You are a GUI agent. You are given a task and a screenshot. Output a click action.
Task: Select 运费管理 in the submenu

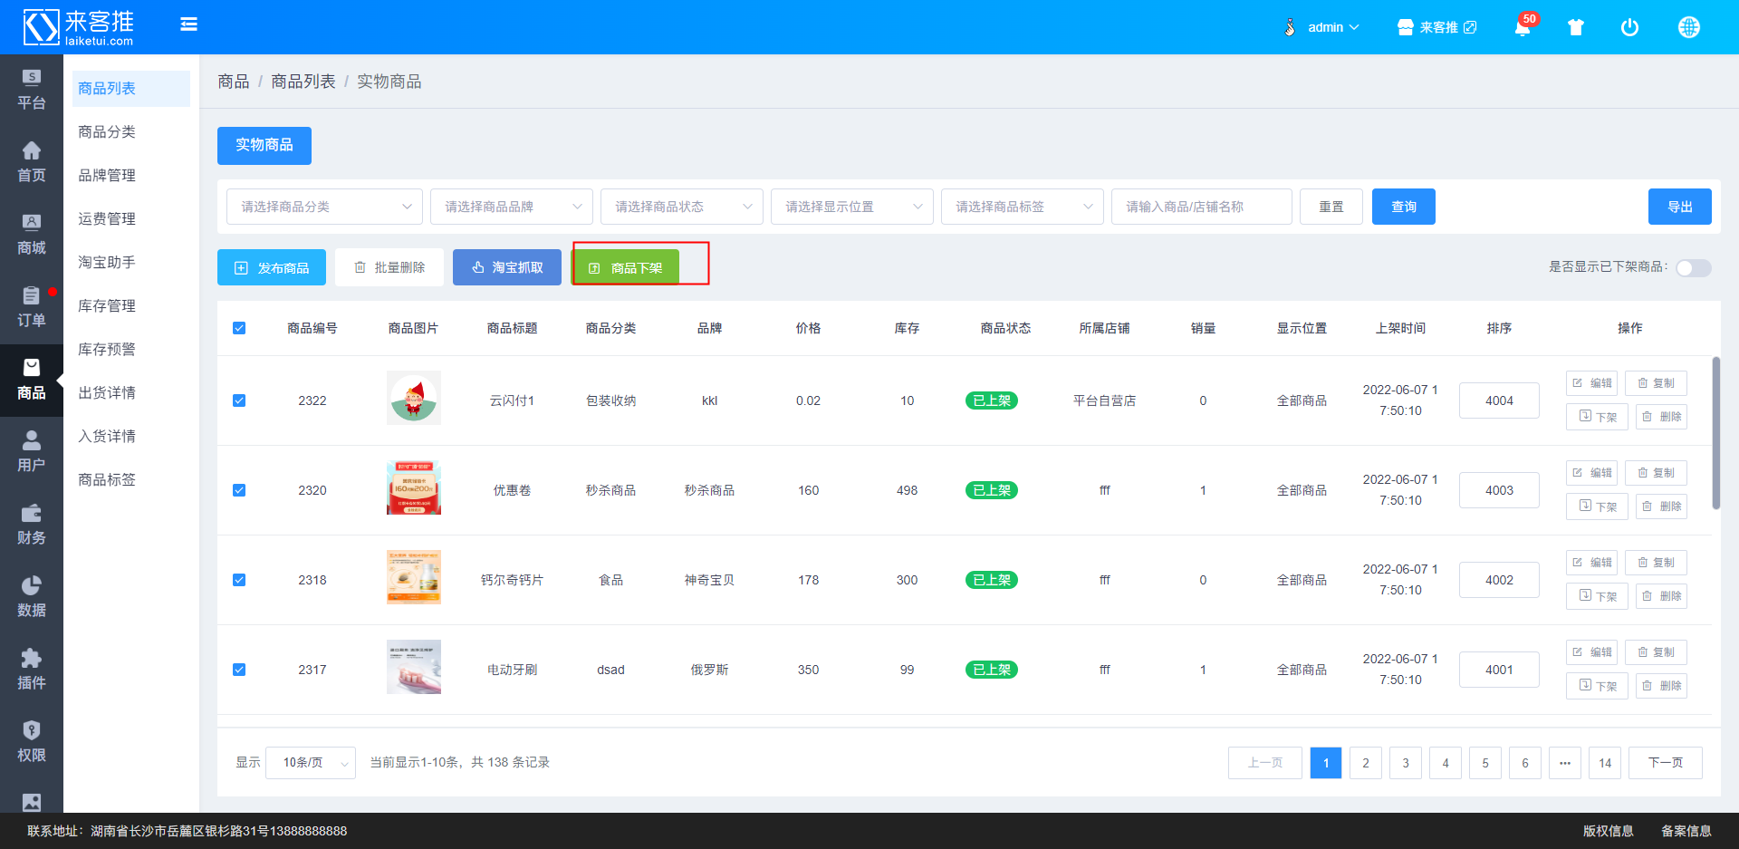pos(130,219)
